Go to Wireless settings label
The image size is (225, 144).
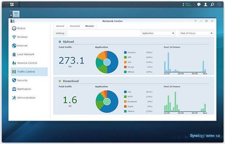[x=22, y=37]
